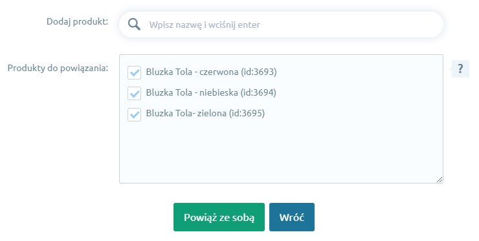Viewport: 479px width, 241px height.
Task: Focus the 'Wpisz nazwę i wciśnij enter' field
Action: 281,25
